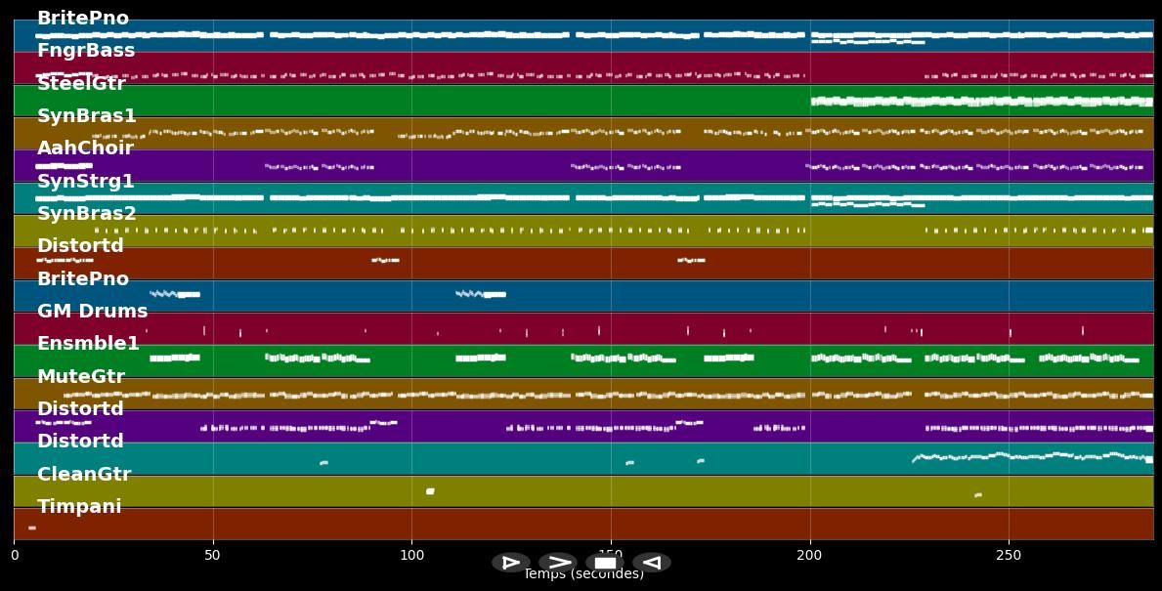Click the Temps (secondes) axis label

(583, 575)
